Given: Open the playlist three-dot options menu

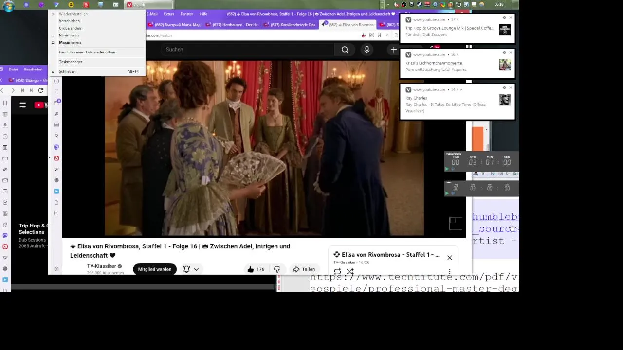Looking at the screenshot, I should pos(450,271).
